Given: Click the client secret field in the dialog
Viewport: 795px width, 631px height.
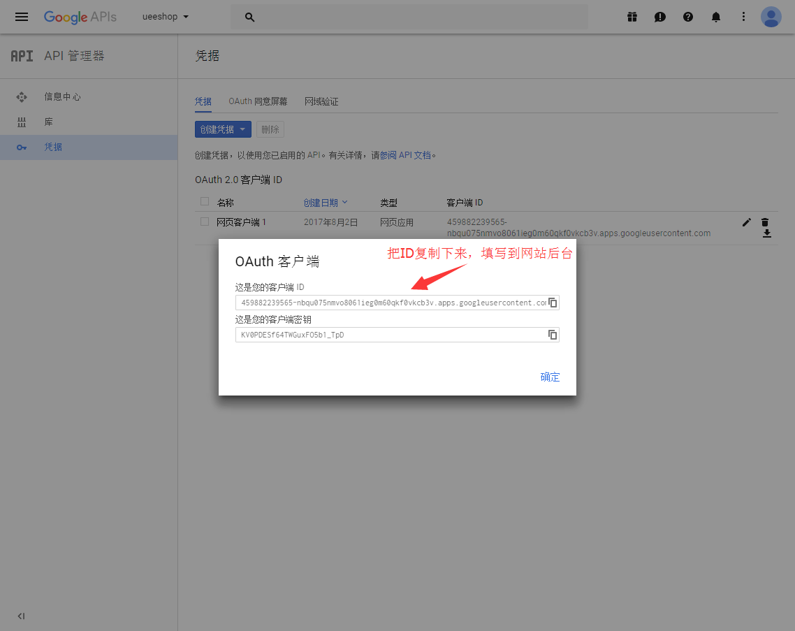Looking at the screenshot, I should point(391,335).
